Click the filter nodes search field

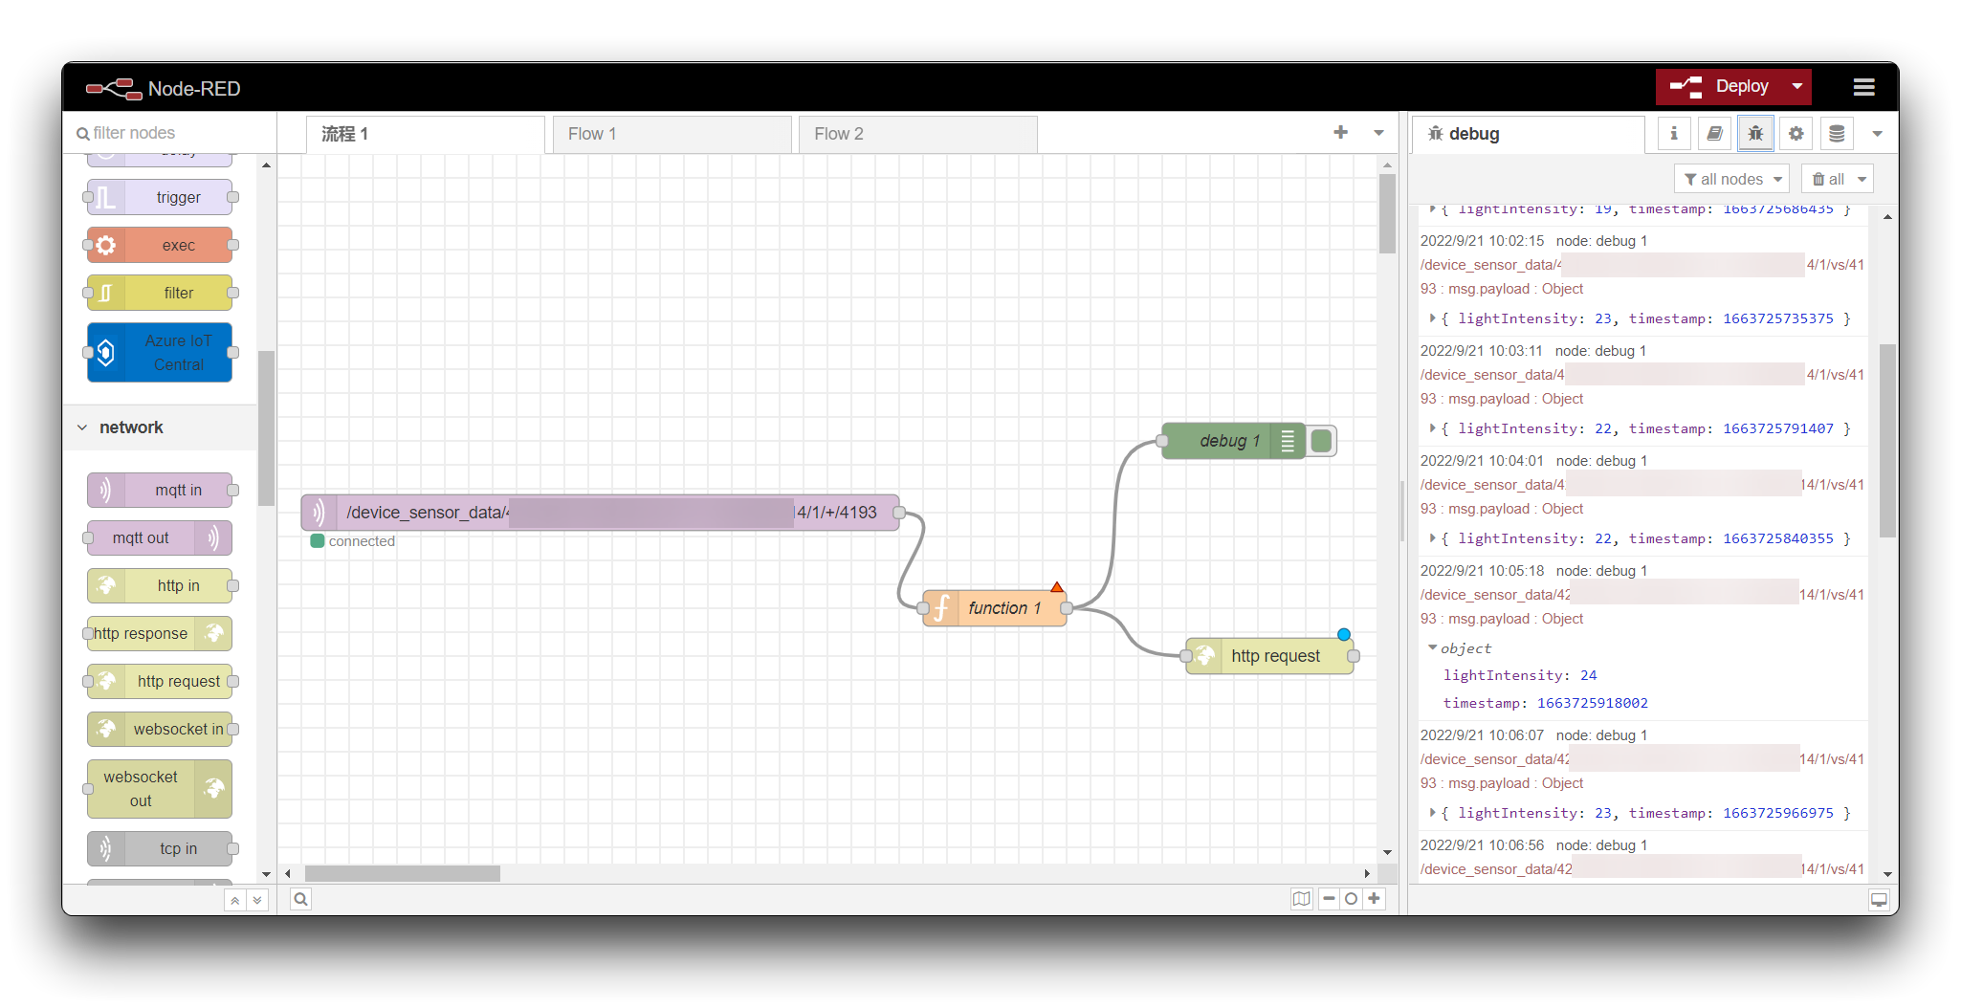[170, 133]
